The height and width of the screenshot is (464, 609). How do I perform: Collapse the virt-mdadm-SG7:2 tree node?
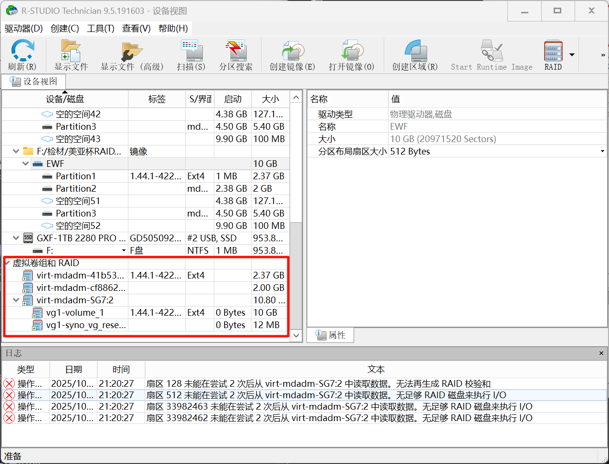16,300
